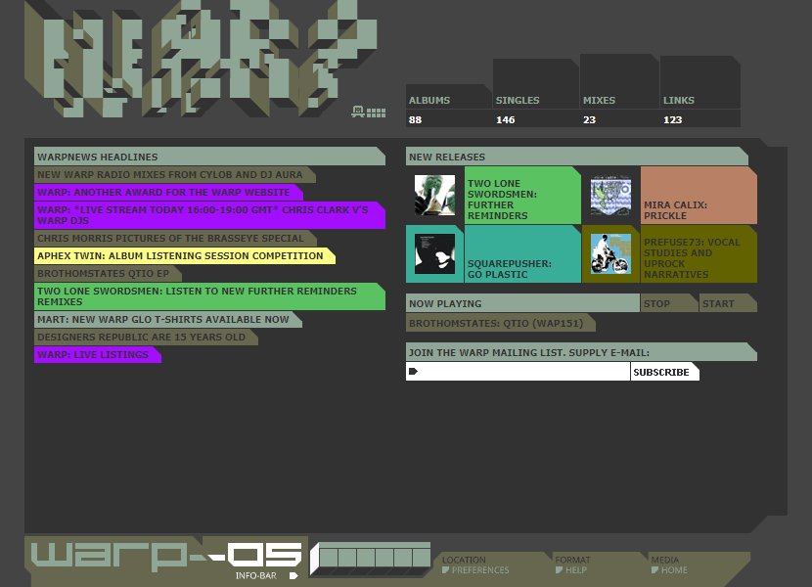Screen dimensions: 812x587
Task: Click the Subscribe button
Action: click(665, 372)
